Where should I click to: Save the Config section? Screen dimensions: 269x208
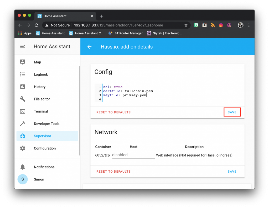[232, 112]
